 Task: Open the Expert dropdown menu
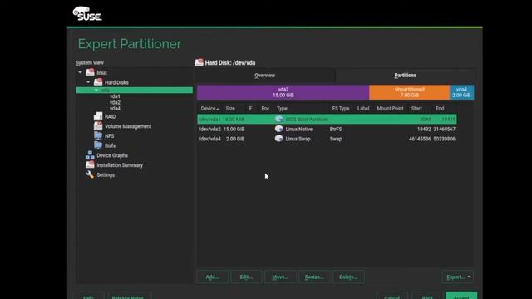pyautogui.click(x=458, y=277)
